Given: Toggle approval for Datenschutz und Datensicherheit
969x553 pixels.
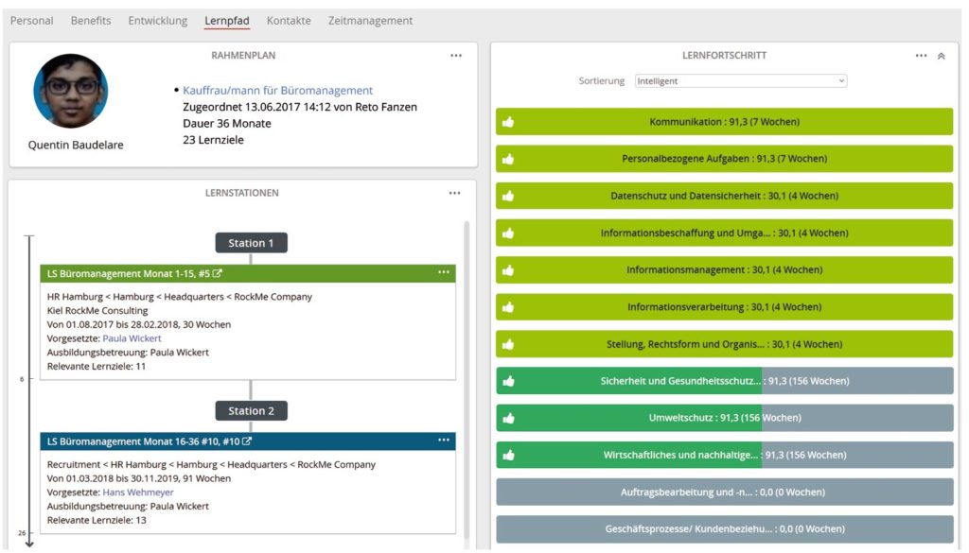Looking at the screenshot, I should tap(508, 195).
